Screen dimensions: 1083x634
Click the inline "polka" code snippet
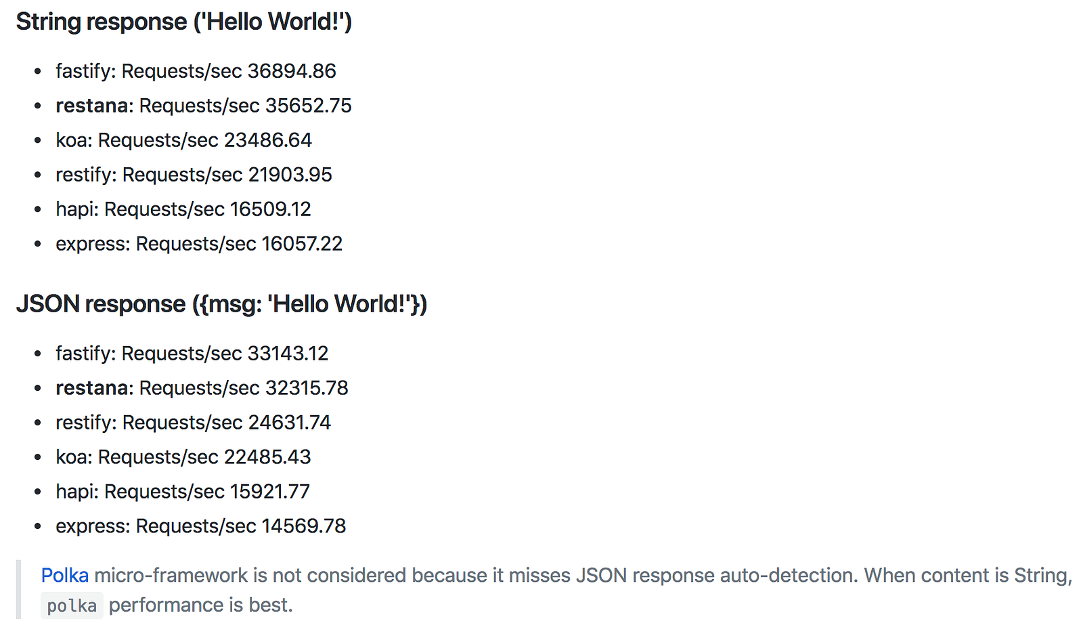point(72,606)
